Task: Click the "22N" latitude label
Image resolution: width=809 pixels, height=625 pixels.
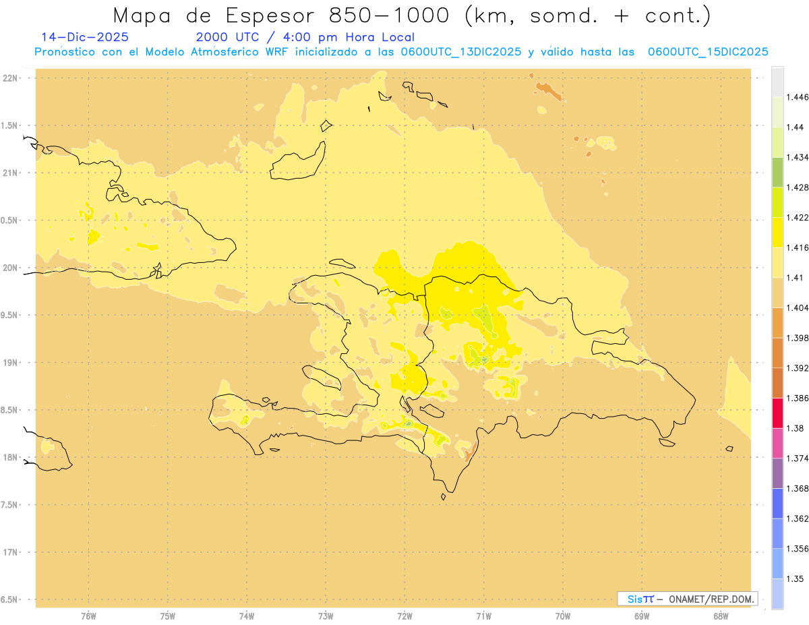Action: coord(10,78)
